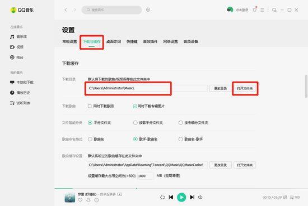
Task: Open the play queue showing 100
Action: [295, 198]
